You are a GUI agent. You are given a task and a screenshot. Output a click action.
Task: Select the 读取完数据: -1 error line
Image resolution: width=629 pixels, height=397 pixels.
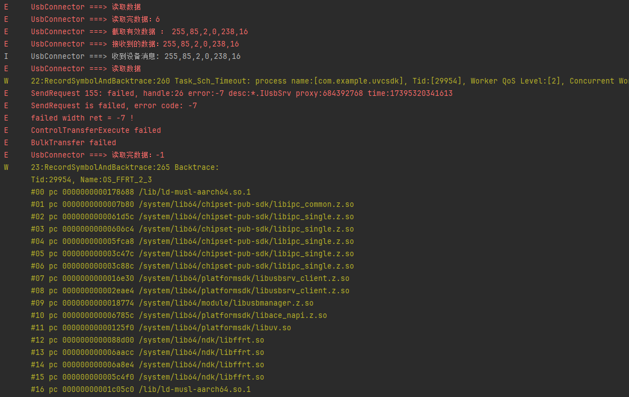98,155
